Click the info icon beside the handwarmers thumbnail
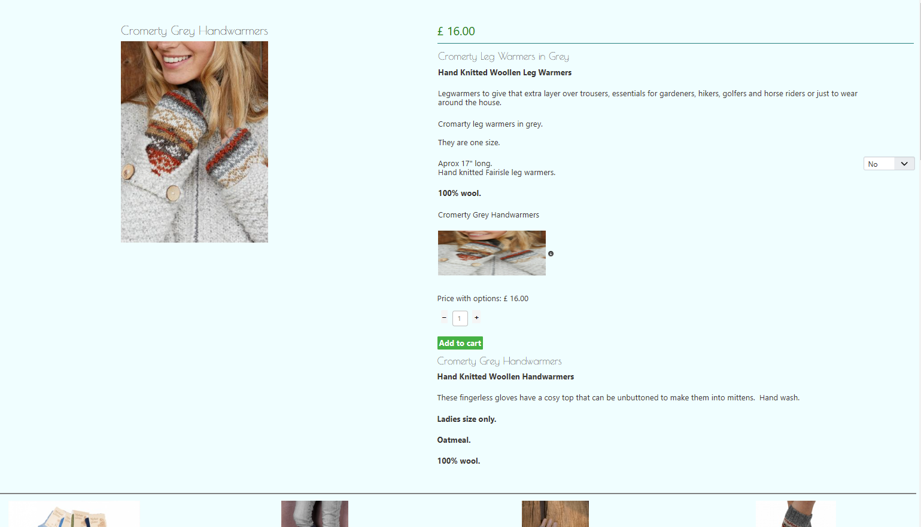Viewport: 921px width, 527px height. click(x=551, y=254)
